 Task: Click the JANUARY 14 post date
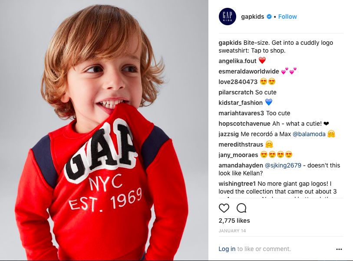coord(232,231)
